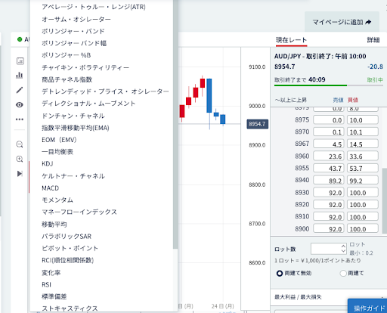The width and height of the screenshot is (387, 313).
Task: Open the 詳細 tab
Action: pos(373,40)
